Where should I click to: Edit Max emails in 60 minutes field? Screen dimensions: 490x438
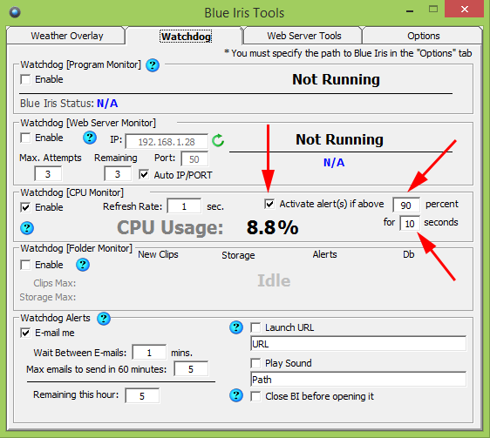191,369
